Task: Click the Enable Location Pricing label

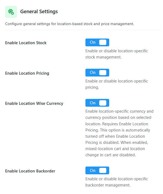Action: [x=27, y=73]
